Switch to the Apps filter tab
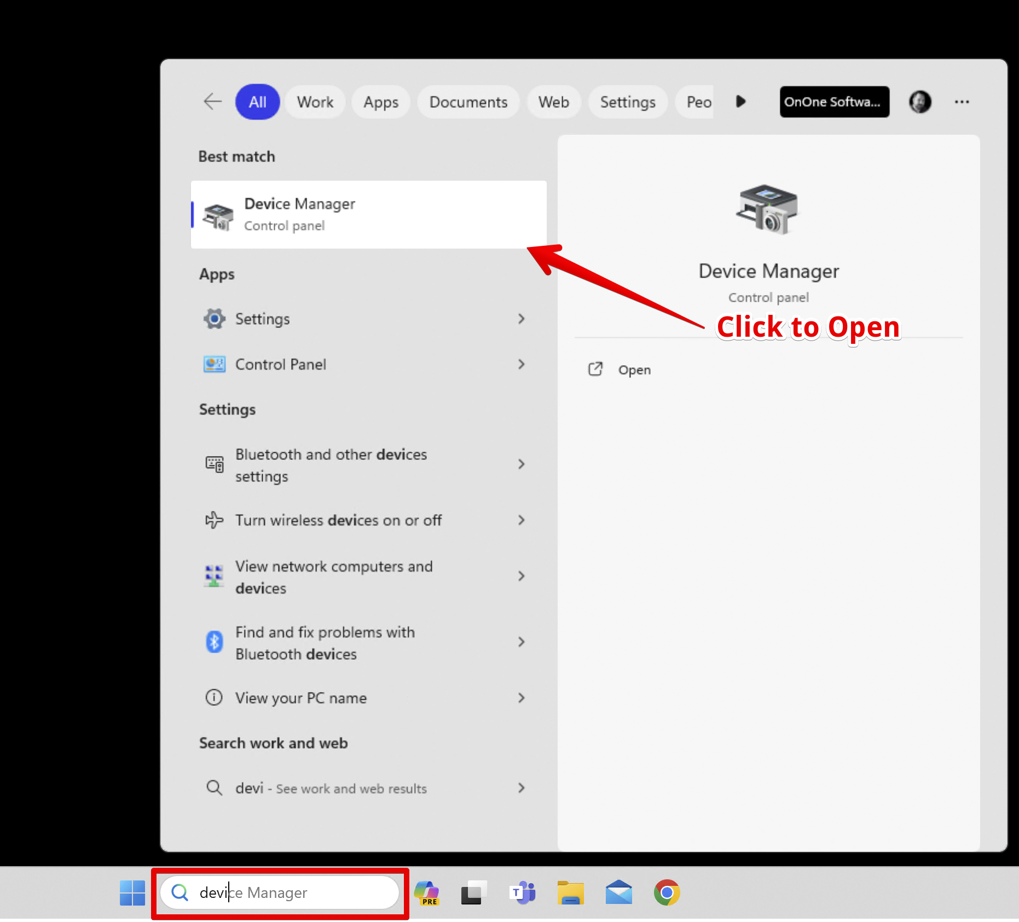Viewport: 1019px width, 922px height. point(381,102)
